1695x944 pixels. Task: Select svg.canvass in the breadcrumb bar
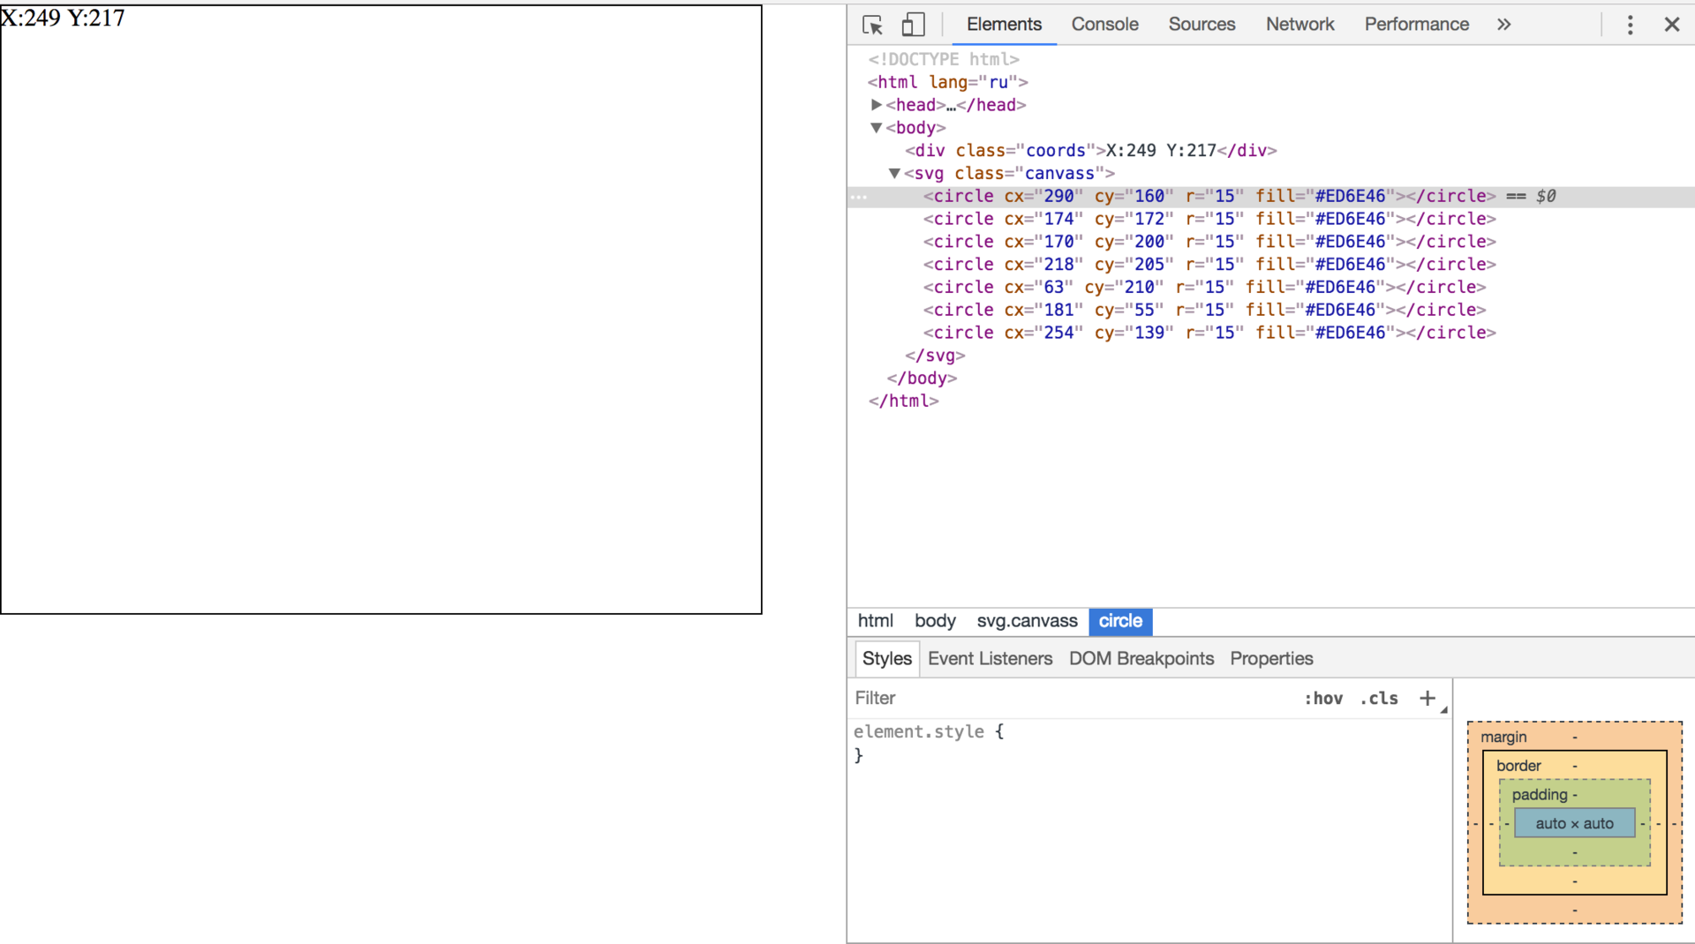click(1027, 621)
